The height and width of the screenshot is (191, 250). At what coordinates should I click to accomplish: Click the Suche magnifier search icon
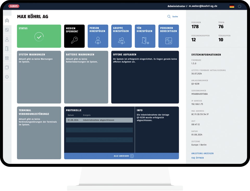point(169,16)
